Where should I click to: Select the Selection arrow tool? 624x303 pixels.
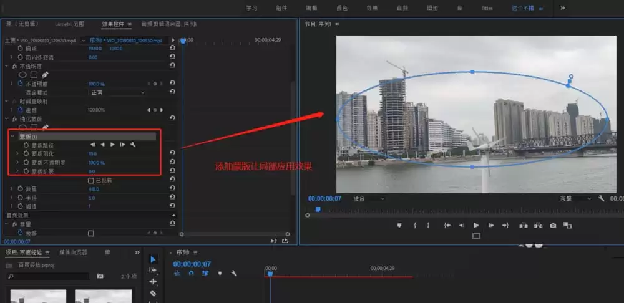coord(154,259)
